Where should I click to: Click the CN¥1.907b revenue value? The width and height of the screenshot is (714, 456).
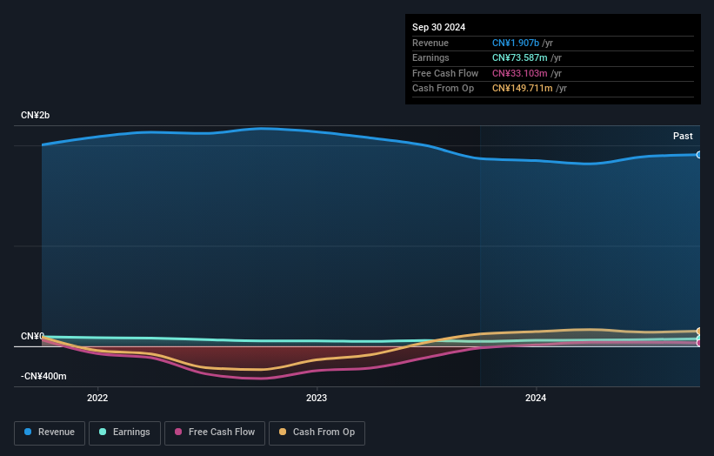click(516, 43)
